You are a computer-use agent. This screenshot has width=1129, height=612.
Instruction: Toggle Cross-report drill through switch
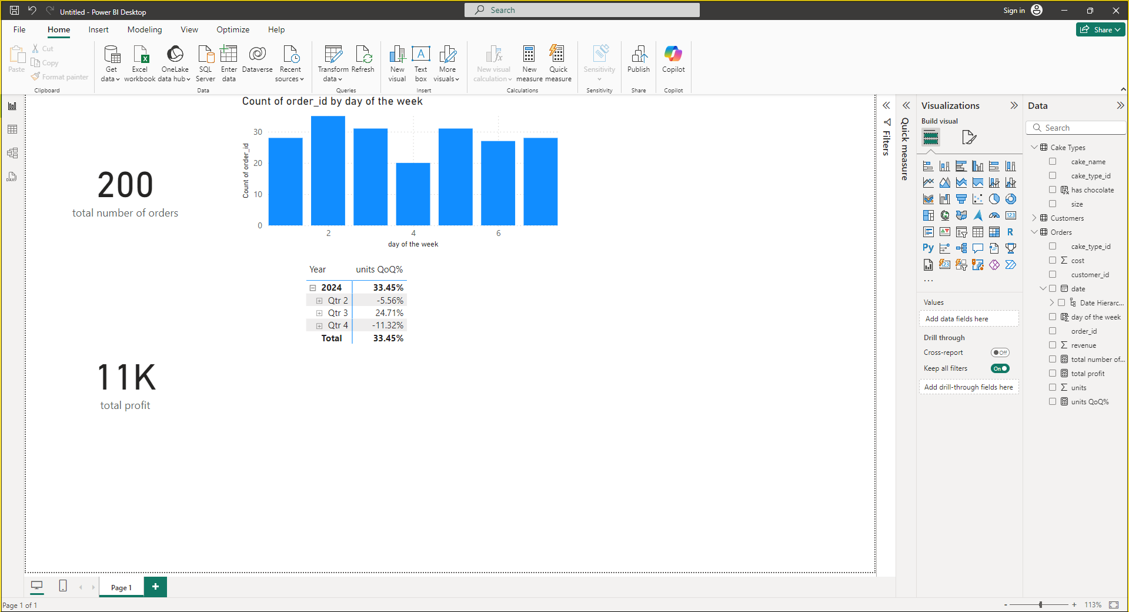[1000, 352]
